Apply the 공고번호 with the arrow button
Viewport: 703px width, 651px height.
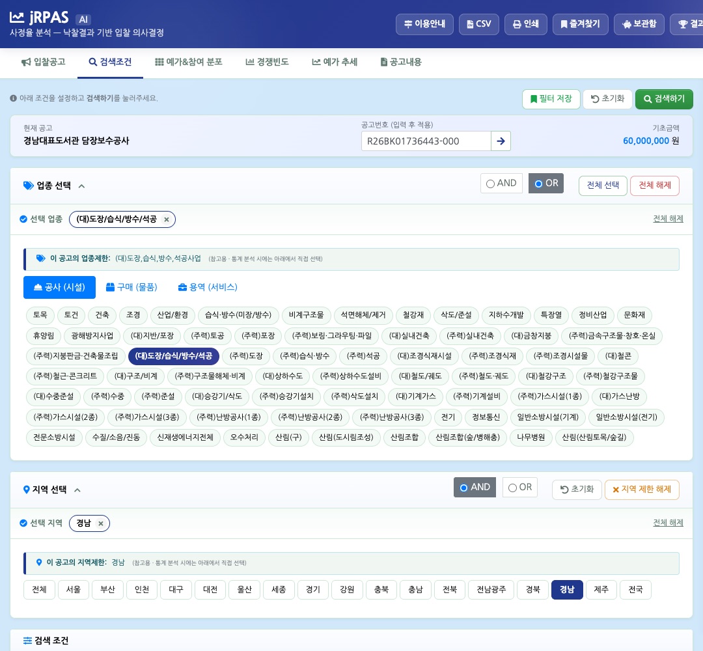tap(501, 141)
